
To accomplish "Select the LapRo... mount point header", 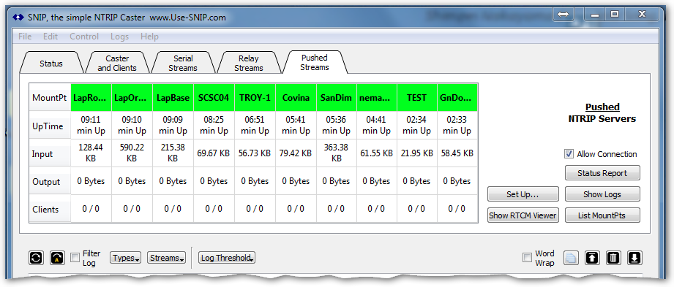I will click(x=91, y=98).
